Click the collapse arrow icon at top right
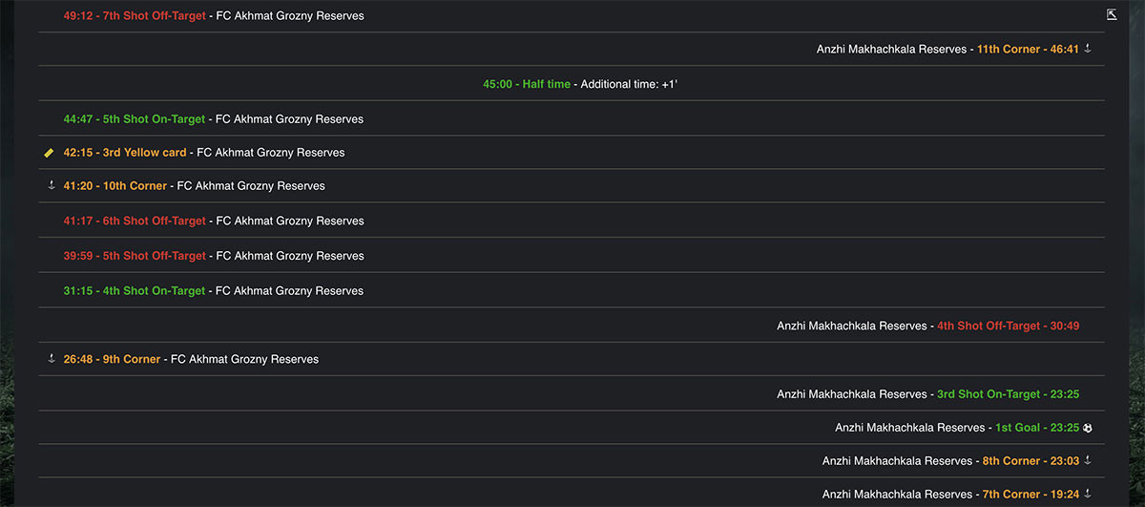1145x507 pixels. [x=1112, y=14]
